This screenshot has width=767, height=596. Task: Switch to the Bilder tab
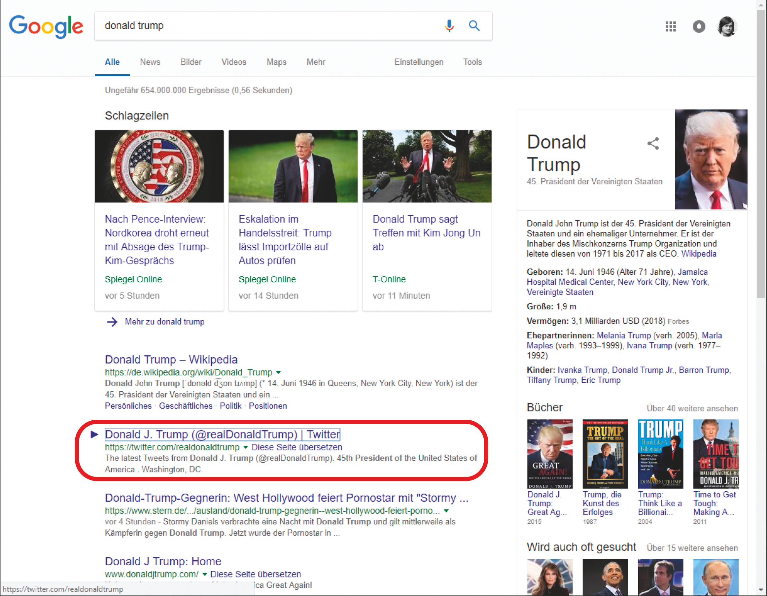coord(191,62)
